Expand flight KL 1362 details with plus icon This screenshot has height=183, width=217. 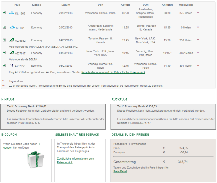coord(4,12)
